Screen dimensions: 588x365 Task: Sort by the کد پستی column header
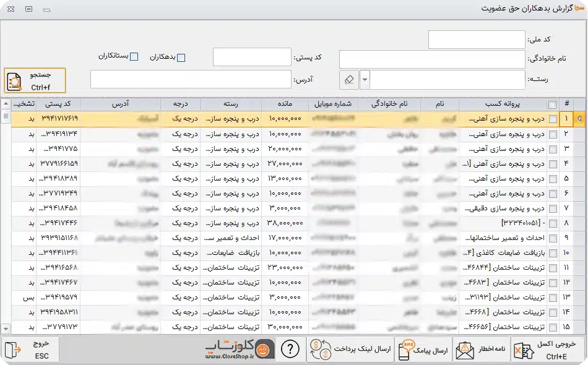click(x=58, y=104)
